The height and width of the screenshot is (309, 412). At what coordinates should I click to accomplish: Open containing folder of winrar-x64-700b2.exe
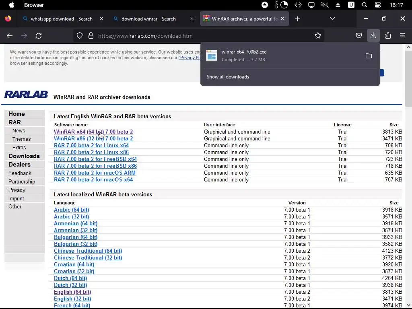click(369, 56)
